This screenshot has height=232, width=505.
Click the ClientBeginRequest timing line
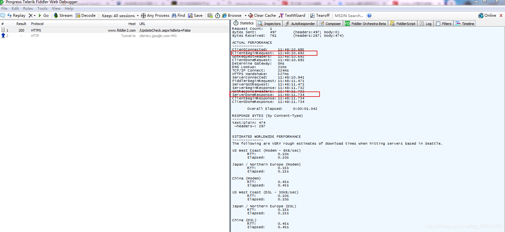tap(268, 53)
